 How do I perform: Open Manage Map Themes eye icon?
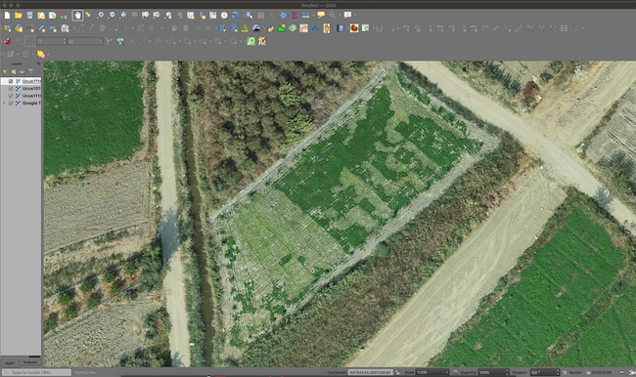(x=22, y=72)
